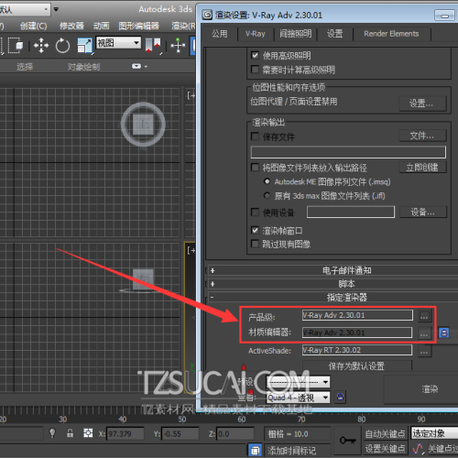Viewport: 458px width, 458px height.
Task: Choose ActiveShade renderer via ... button
Action: coord(424,351)
